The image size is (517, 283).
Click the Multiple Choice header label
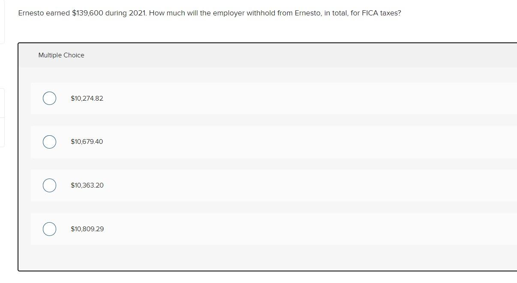61,55
